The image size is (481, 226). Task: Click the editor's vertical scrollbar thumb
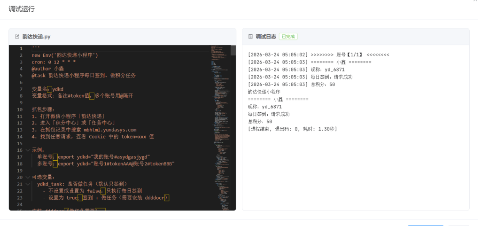[x=233, y=50]
